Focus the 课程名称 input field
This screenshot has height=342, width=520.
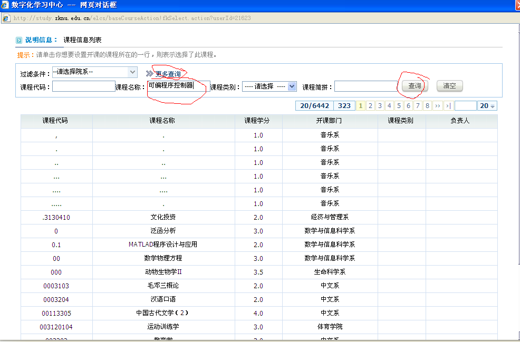[x=178, y=86]
